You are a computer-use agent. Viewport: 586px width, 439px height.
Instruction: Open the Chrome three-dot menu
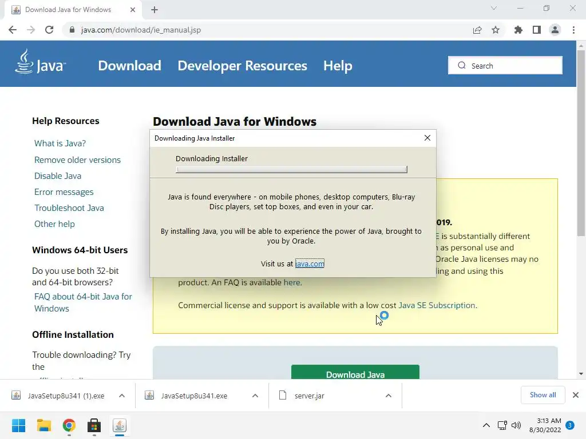573,30
